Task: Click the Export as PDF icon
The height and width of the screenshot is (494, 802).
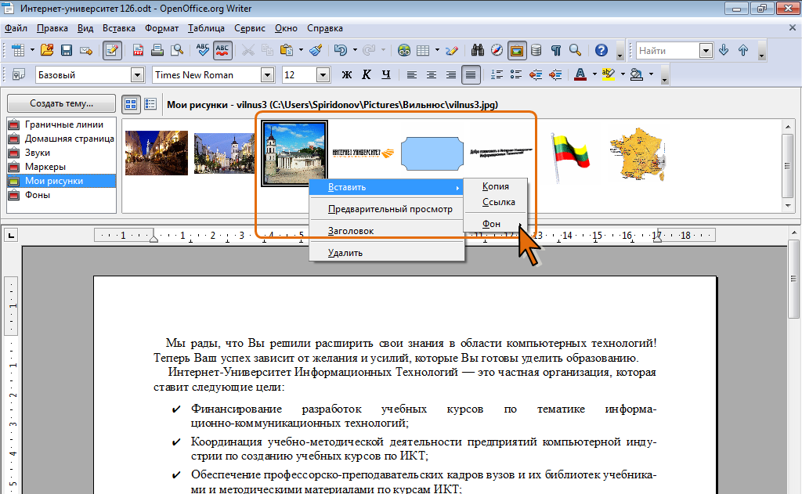Action: point(138,50)
